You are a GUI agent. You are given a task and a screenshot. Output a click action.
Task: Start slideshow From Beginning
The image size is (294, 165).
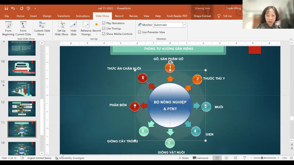8,28
